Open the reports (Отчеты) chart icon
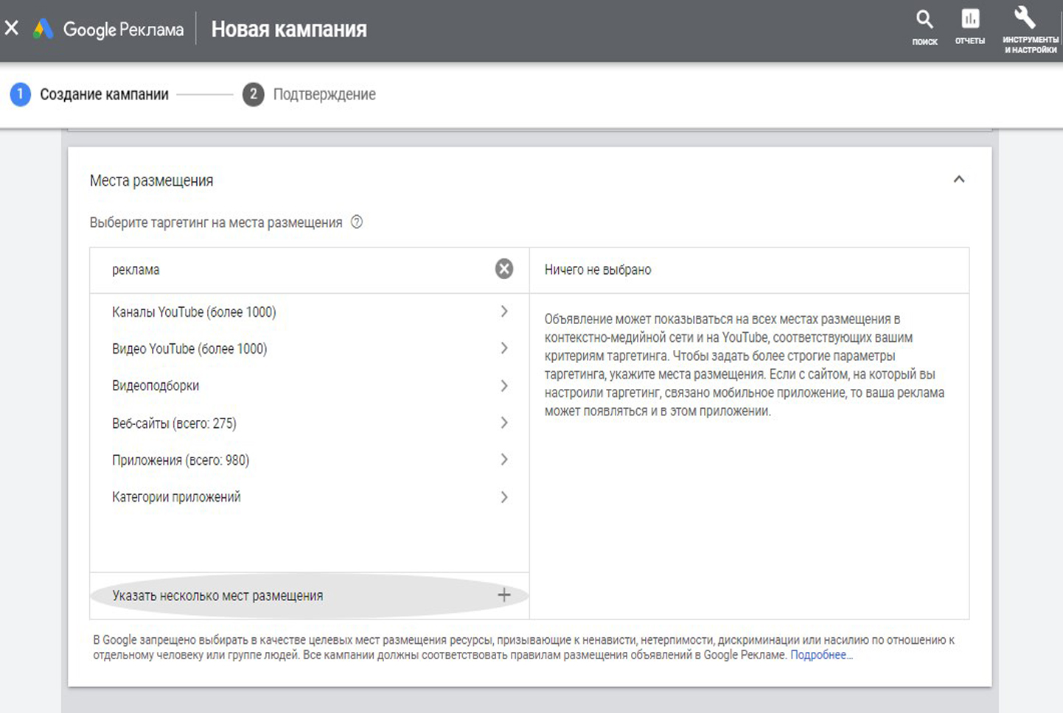The image size is (1063, 713). (970, 19)
